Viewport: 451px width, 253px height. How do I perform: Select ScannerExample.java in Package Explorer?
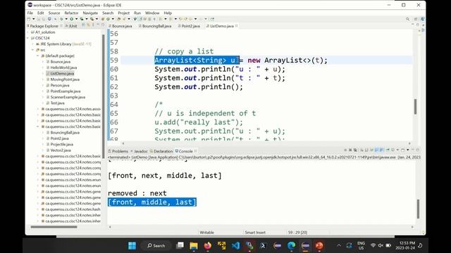pos(68,97)
